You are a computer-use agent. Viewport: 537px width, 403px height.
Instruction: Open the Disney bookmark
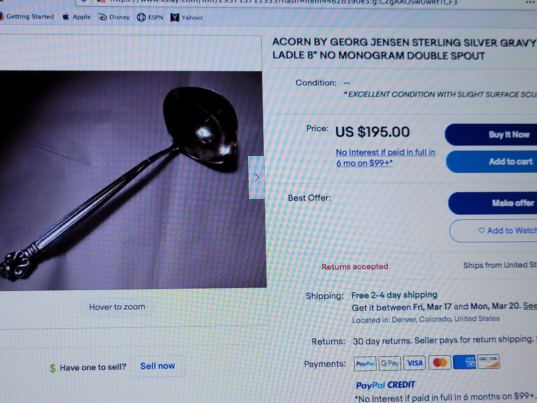click(114, 17)
